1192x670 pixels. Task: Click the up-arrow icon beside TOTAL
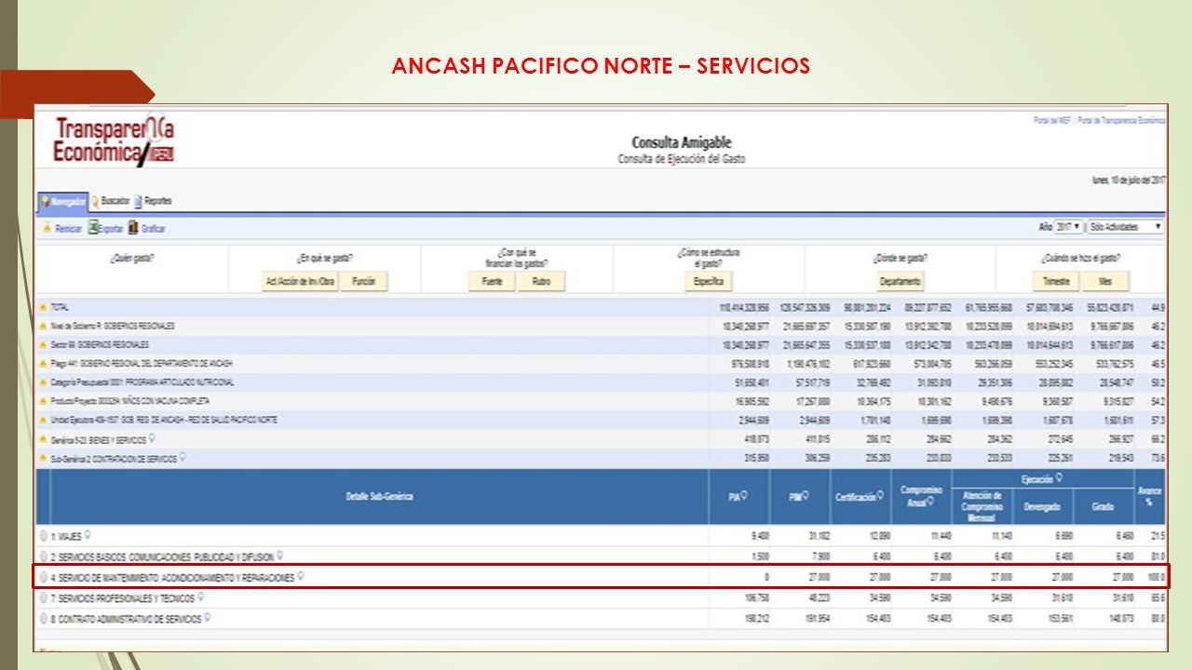[43, 306]
